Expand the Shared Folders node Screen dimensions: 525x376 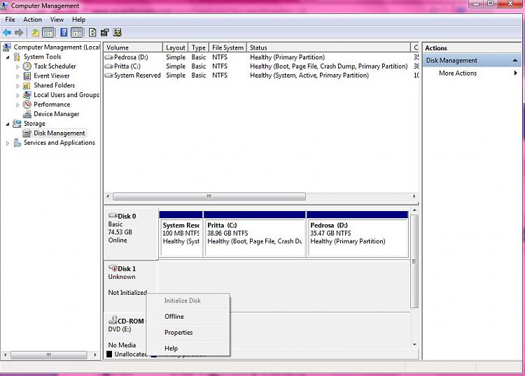tap(17, 86)
